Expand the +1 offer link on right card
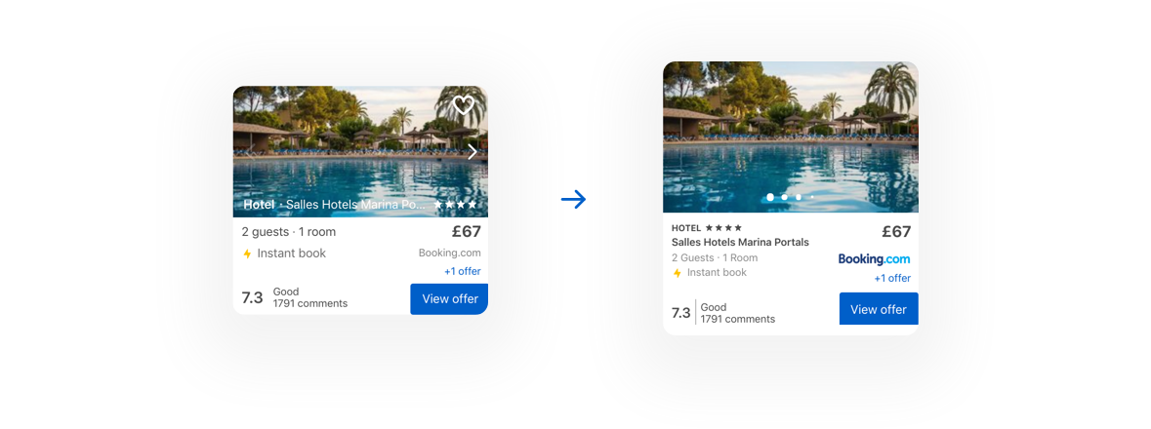This screenshot has width=1151, height=429. tap(892, 278)
